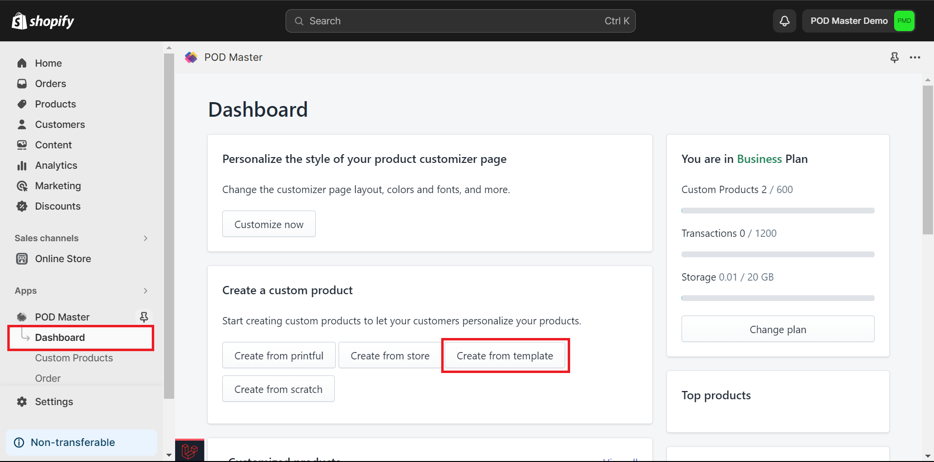Image resolution: width=934 pixels, height=462 pixels.
Task: Click the main page vertical scrollbar
Action: point(928,160)
